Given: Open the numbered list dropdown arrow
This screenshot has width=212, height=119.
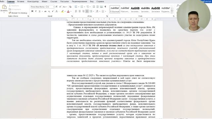Looking at the screenshot, I should [x=84, y=7].
